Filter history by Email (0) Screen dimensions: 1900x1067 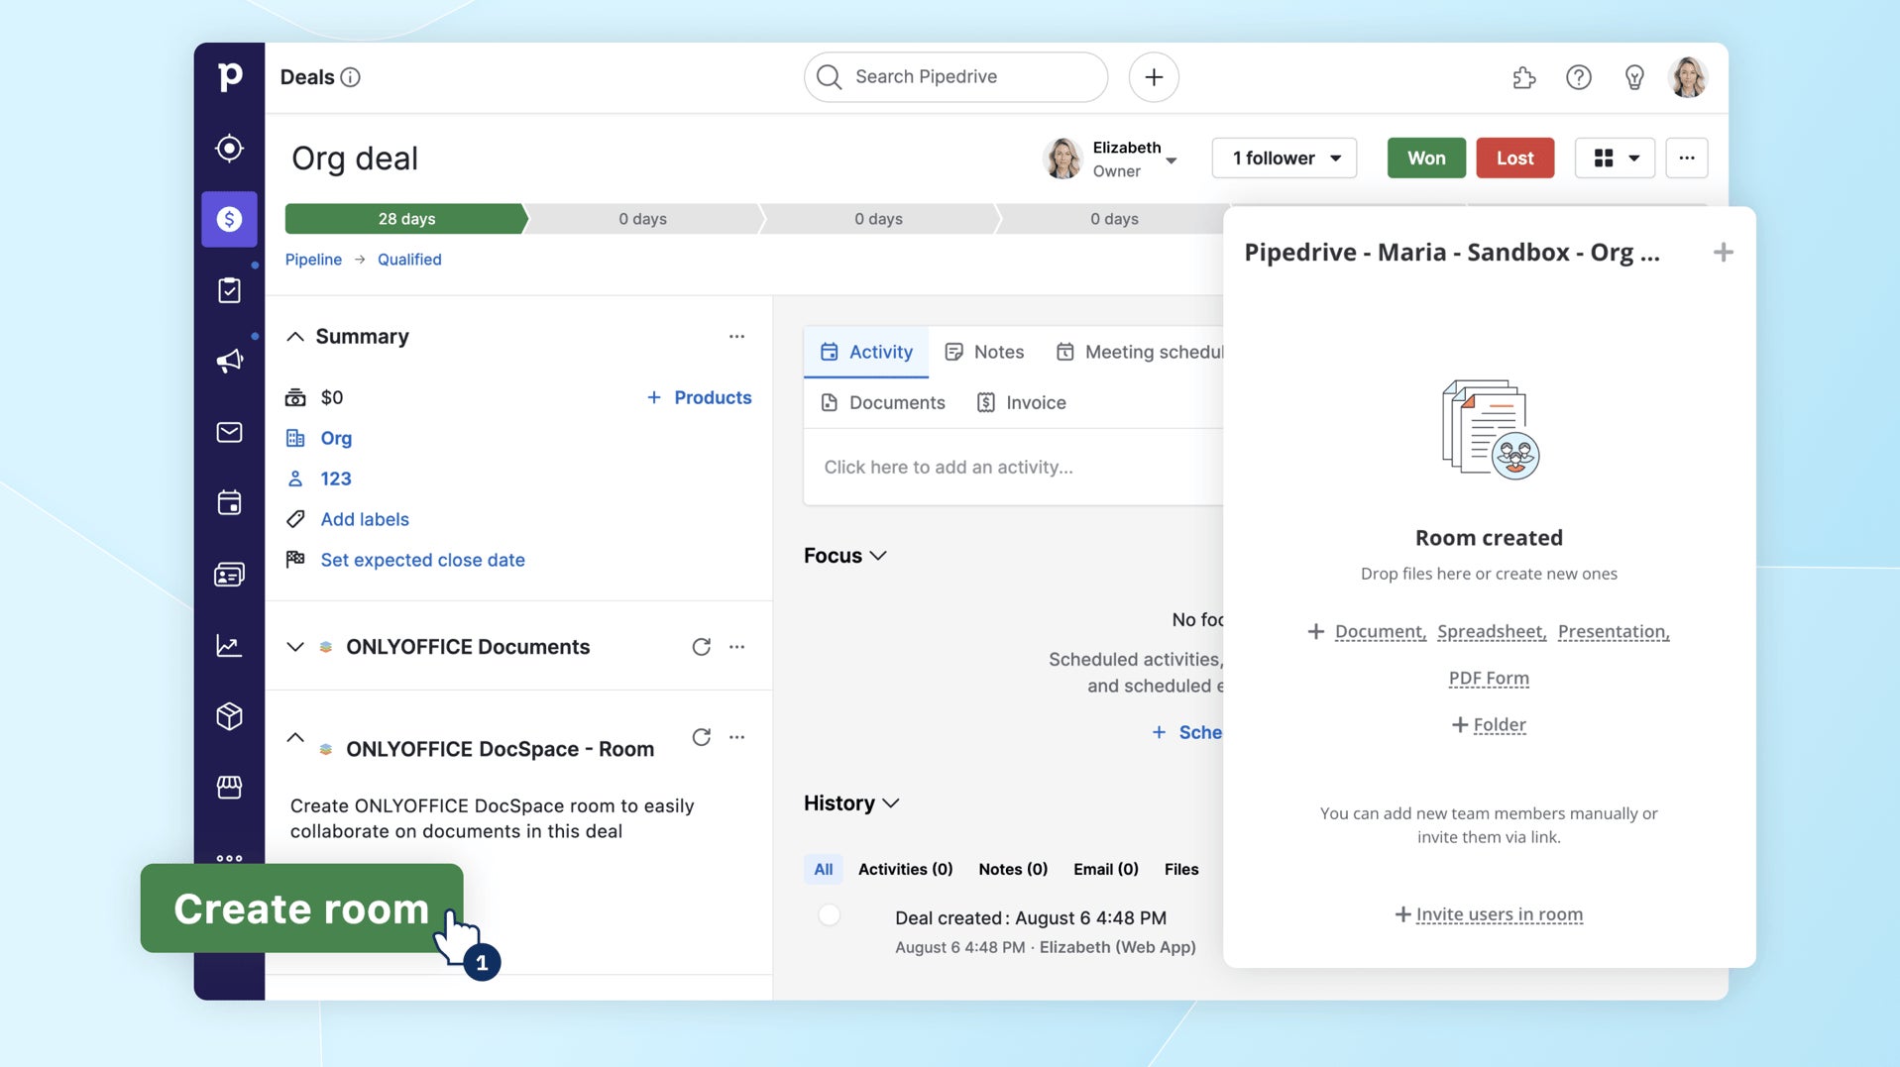coord(1106,870)
